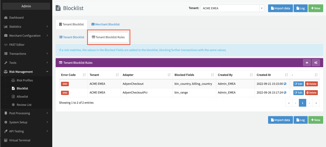This screenshot has height=147, width=326.
Task: Open Virtual Terminal from the sidebar
Action: (20, 140)
